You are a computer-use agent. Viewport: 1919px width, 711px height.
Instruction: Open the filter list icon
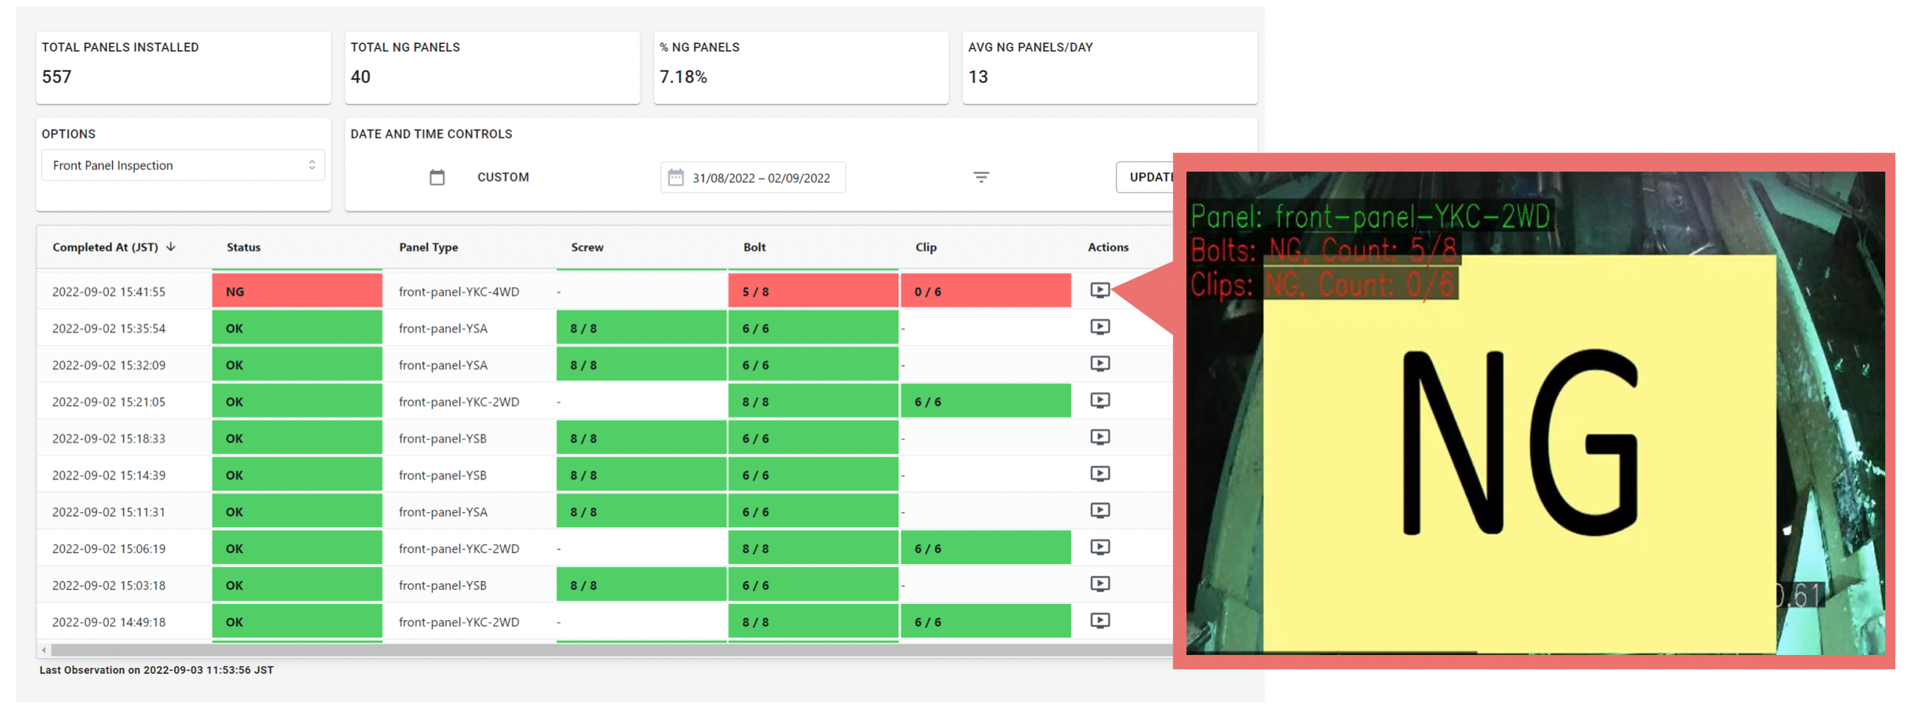click(981, 177)
